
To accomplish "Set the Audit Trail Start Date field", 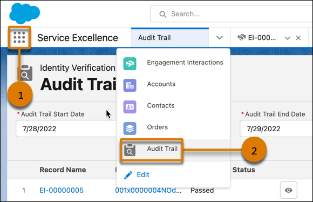I will coord(66,129).
